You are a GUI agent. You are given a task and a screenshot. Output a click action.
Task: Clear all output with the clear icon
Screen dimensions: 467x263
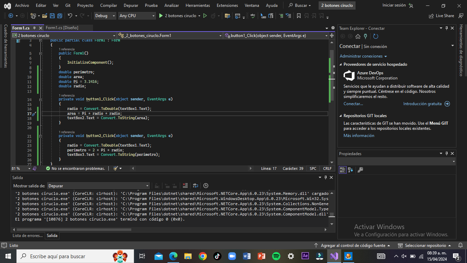click(185, 186)
